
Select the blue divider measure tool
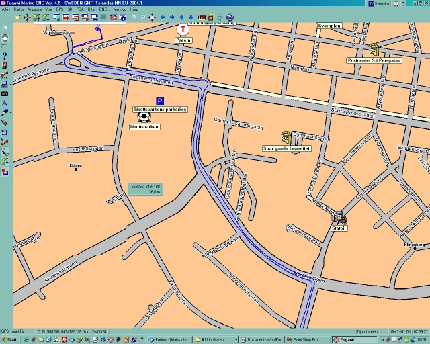point(5,103)
